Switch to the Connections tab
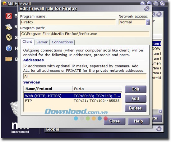The height and width of the screenshot is (142, 171). (x=62, y=42)
